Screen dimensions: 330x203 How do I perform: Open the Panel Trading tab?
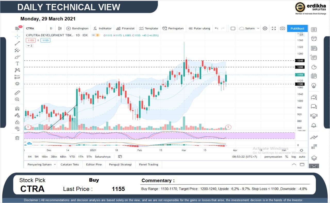(x=148, y=164)
